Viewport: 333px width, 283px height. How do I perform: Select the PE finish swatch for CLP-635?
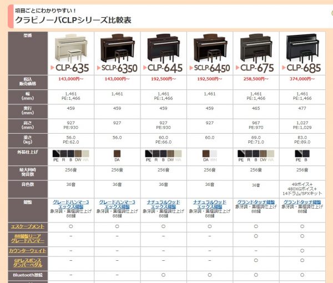click(56, 154)
